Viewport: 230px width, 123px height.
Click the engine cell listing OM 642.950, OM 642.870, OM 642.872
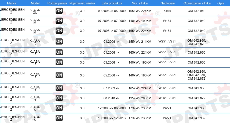pyautogui.click(x=196, y=75)
